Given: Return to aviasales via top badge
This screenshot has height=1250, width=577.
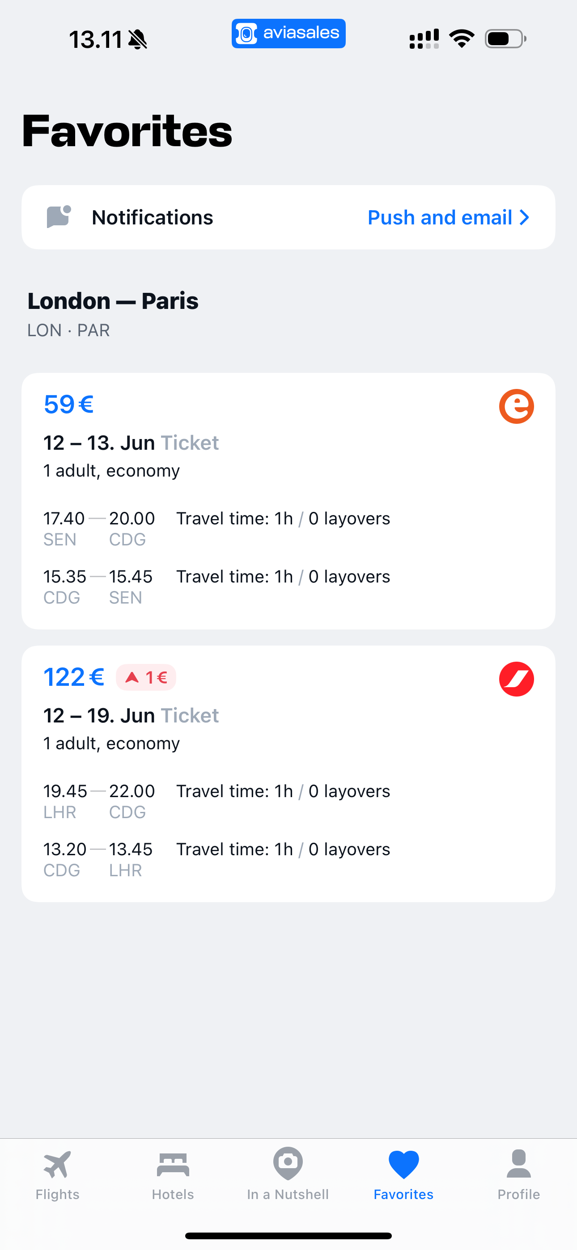Looking at the screenshot, I should click(288, 34).
